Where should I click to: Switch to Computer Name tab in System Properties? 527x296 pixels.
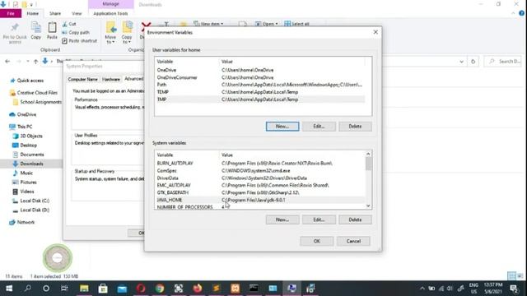coord(82,79)
